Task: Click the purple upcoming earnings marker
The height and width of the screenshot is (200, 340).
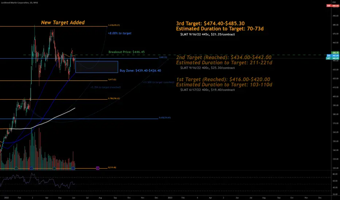Action: [97, 168]
